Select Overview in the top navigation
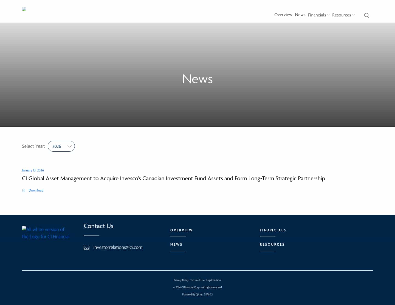This screenshot has height=305, width=395. (283, 15)
